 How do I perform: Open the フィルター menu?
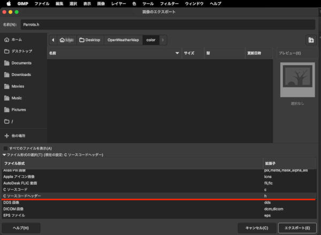[169, 4]
